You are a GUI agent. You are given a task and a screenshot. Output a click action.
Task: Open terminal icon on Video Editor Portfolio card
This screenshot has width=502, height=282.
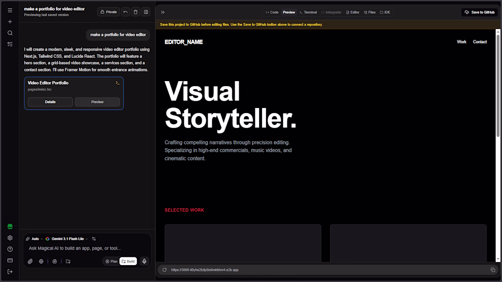(117, 83)
